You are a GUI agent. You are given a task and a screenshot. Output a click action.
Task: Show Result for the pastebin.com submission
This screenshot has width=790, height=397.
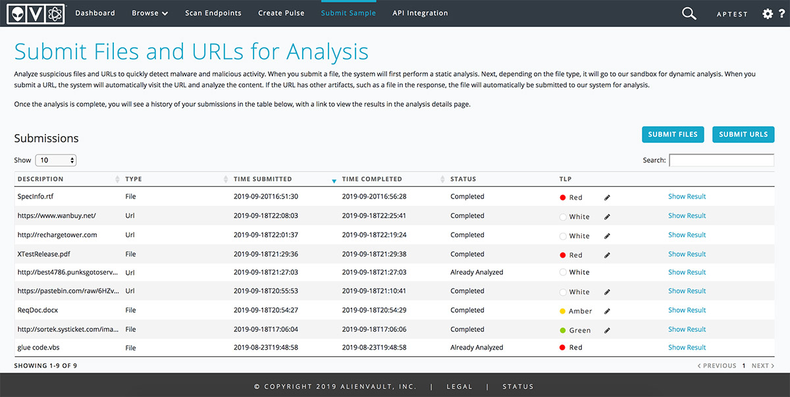tap(687, 291)
